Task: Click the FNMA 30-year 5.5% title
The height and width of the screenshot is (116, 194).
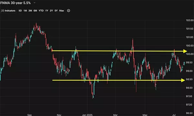Action: click(x=16, y=3)
